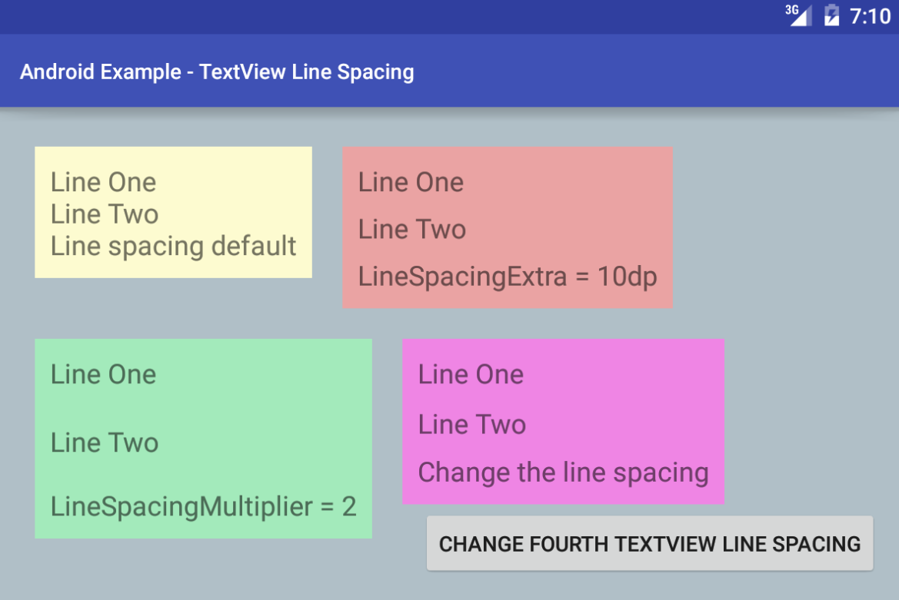
Task: Click "Line One" in the pink box
Action: click(x=471, y=375)
